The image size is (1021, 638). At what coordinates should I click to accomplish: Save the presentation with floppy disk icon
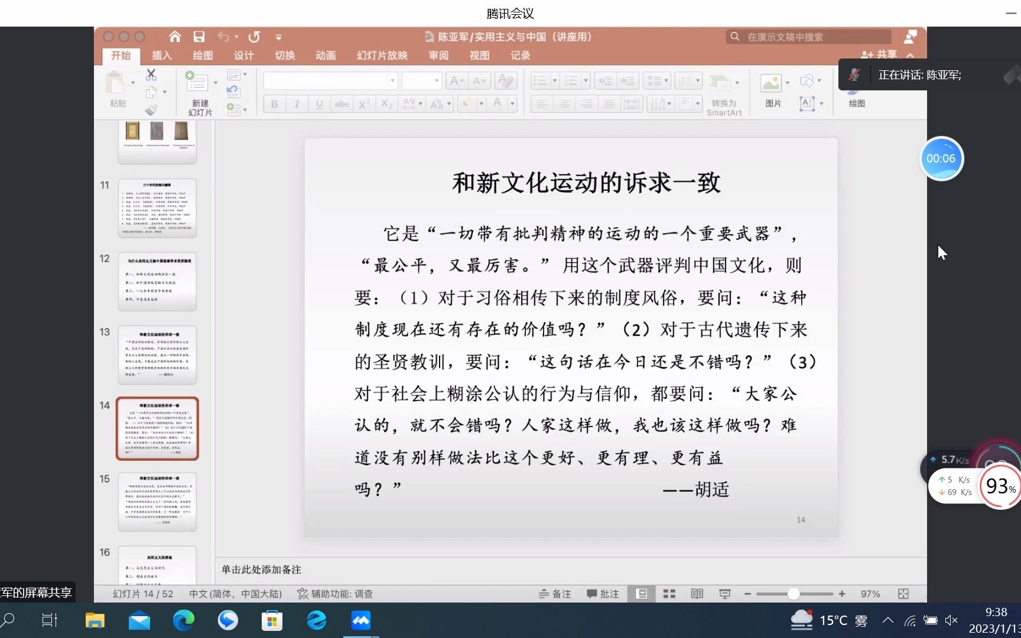199,37
